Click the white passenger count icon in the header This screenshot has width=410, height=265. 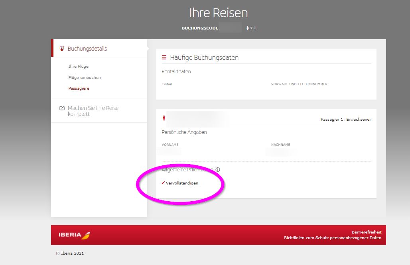(248, 28)
